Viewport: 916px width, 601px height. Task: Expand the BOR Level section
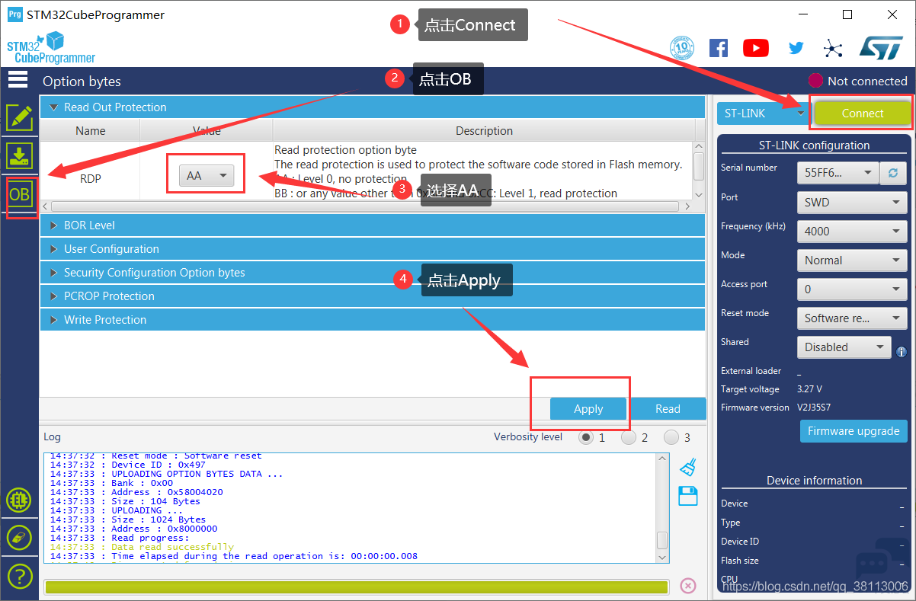tap(373, 225)
